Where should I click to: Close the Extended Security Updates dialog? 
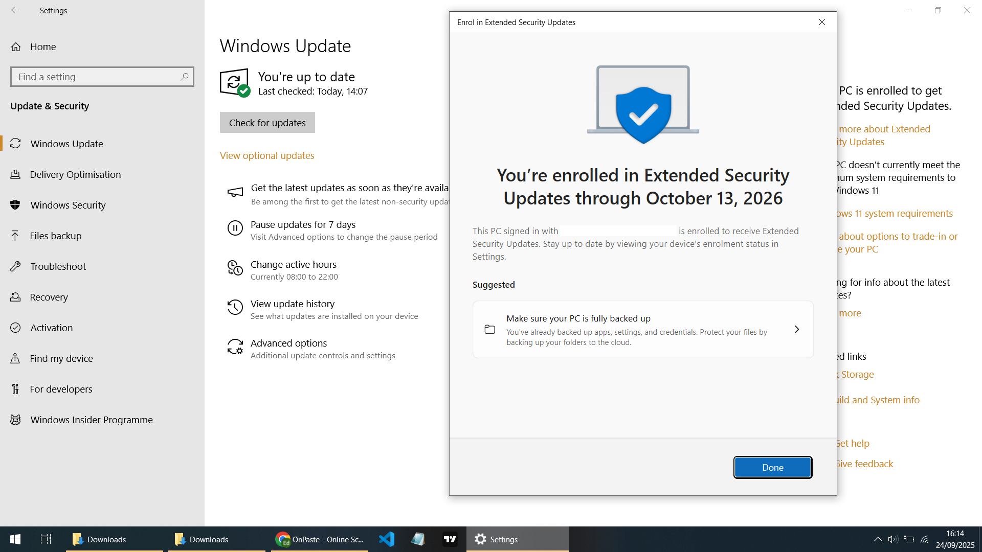(821, 22)
